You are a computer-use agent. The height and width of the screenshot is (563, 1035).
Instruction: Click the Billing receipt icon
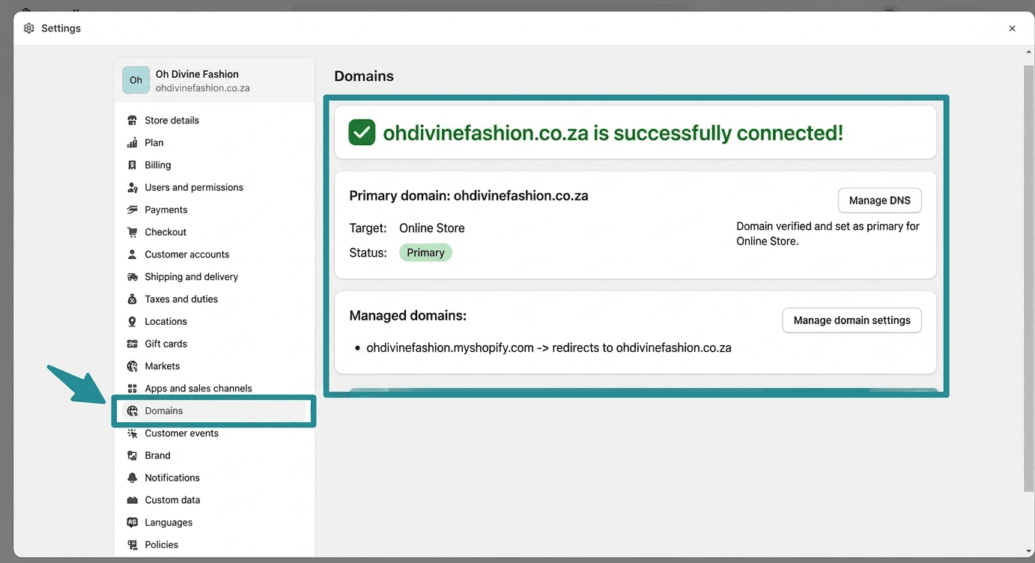(133, 165)
